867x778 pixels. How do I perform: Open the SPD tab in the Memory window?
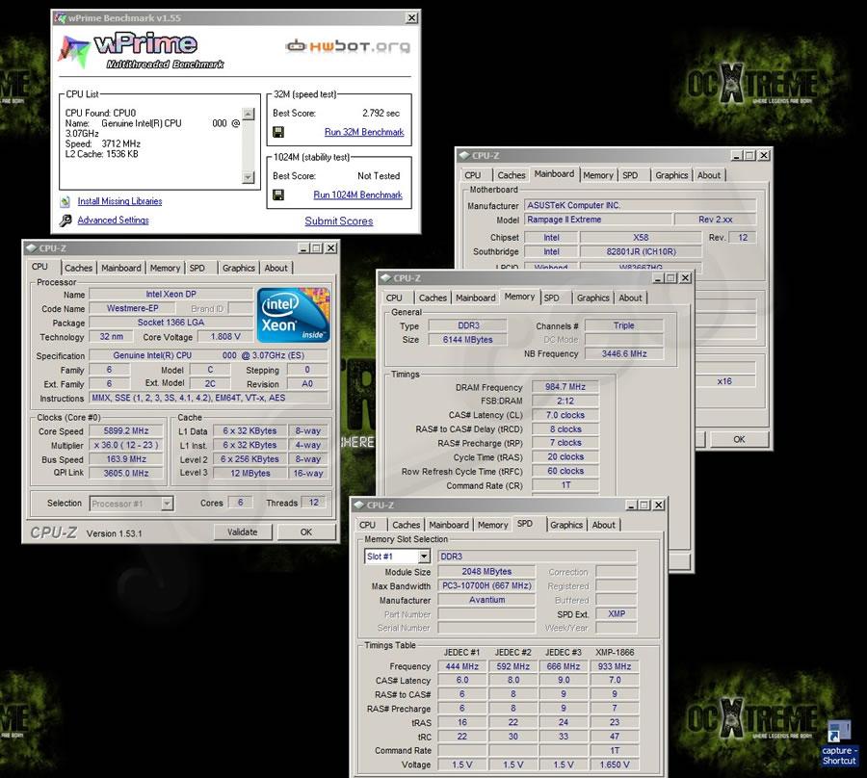552,298
